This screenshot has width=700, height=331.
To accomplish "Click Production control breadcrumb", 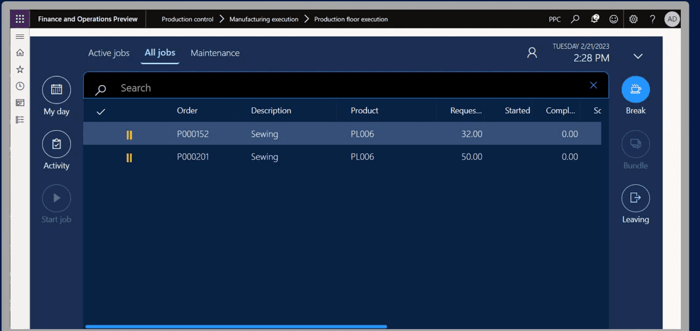I will click(187, 19).
